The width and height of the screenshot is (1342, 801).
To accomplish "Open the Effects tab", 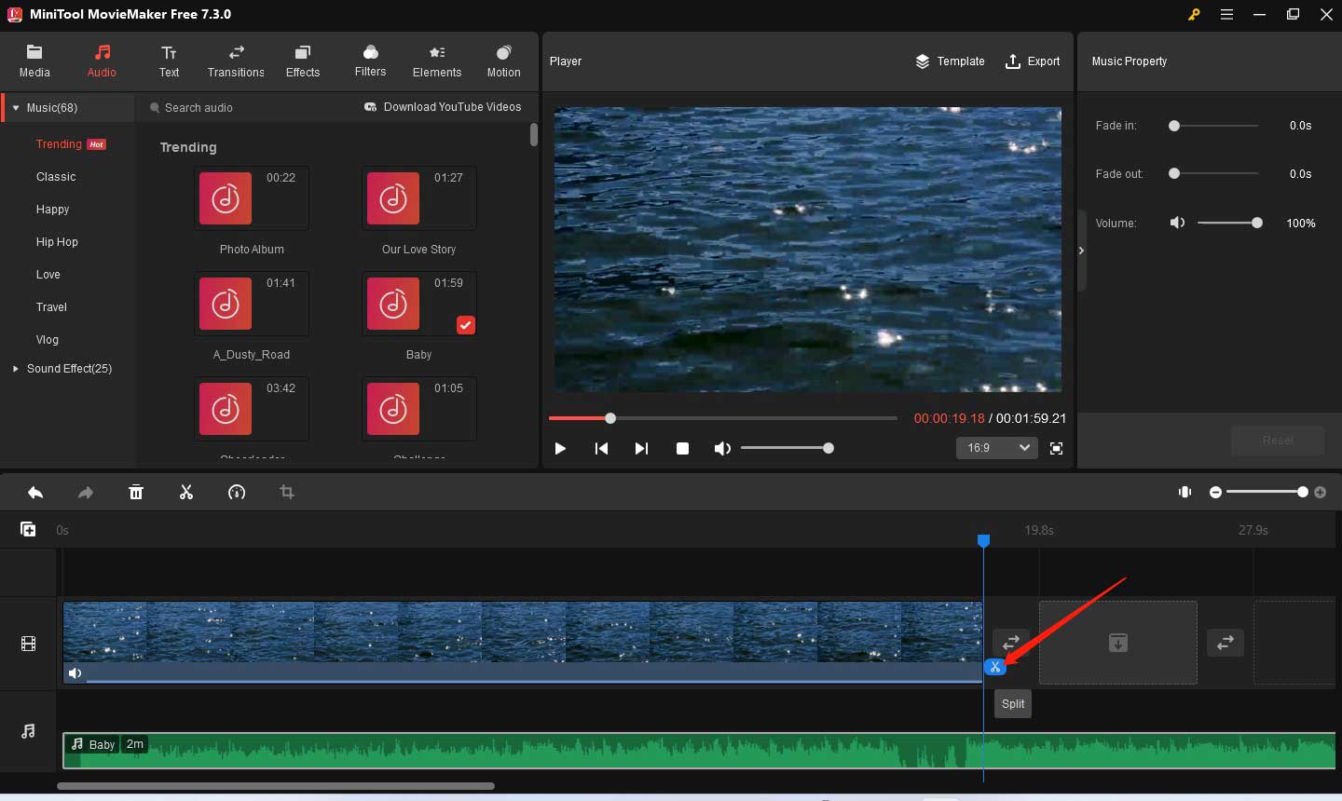I will (x=303, y=61).
